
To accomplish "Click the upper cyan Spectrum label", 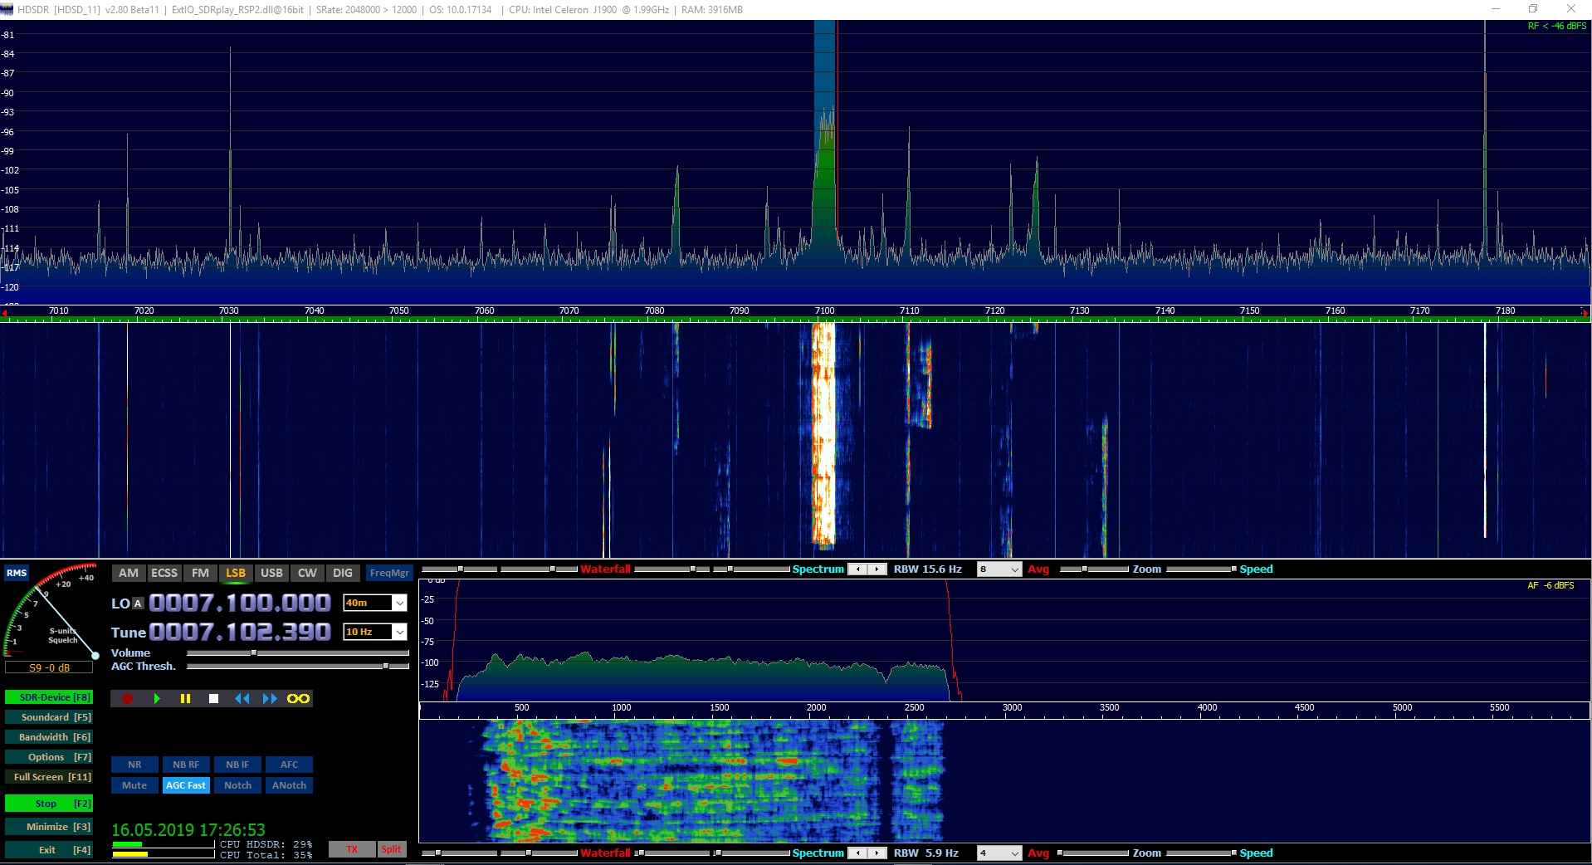I will click(x=818, y=569).
